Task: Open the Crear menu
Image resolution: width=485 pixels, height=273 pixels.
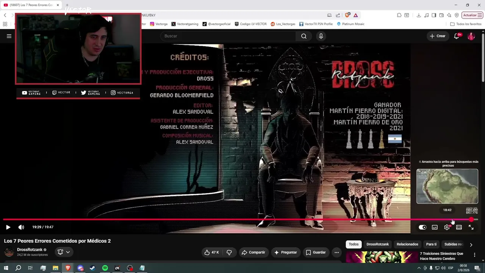Action: point(438,36)
